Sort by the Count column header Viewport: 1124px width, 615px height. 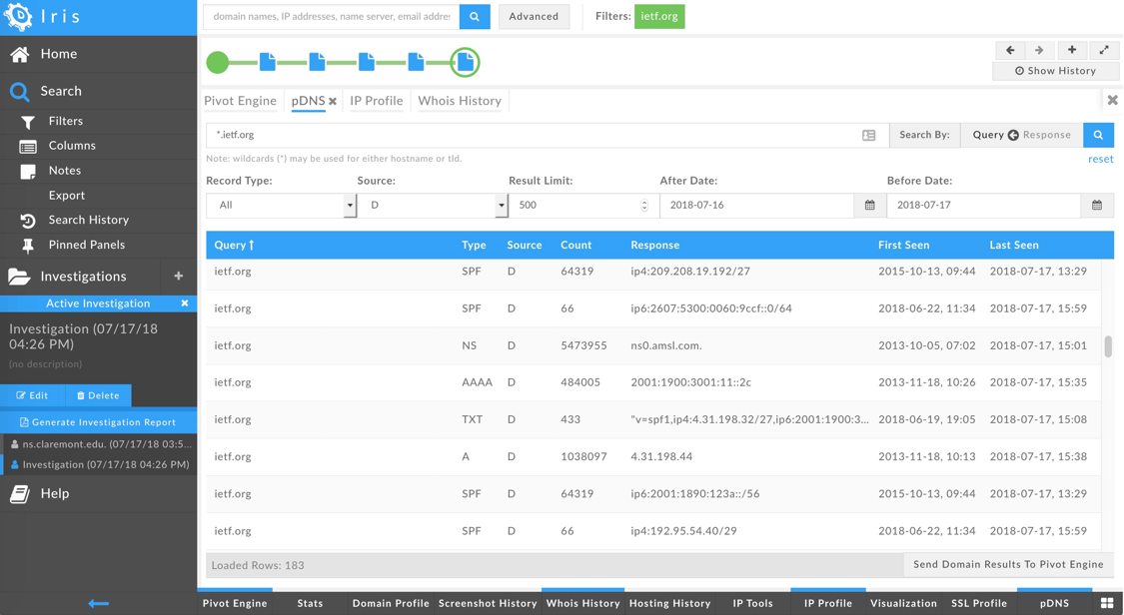(575, 245)
